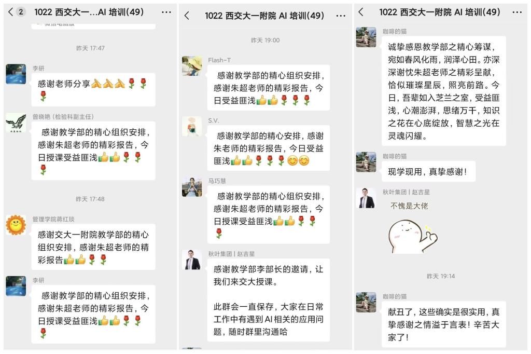Open 赵吉星's avatar in middle chat

(x=192, y=260)
